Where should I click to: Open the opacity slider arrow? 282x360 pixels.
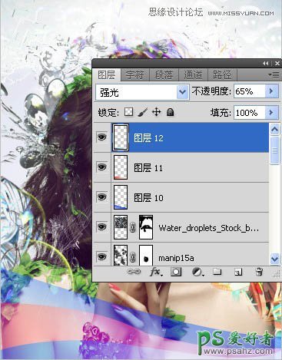(271, 91)
